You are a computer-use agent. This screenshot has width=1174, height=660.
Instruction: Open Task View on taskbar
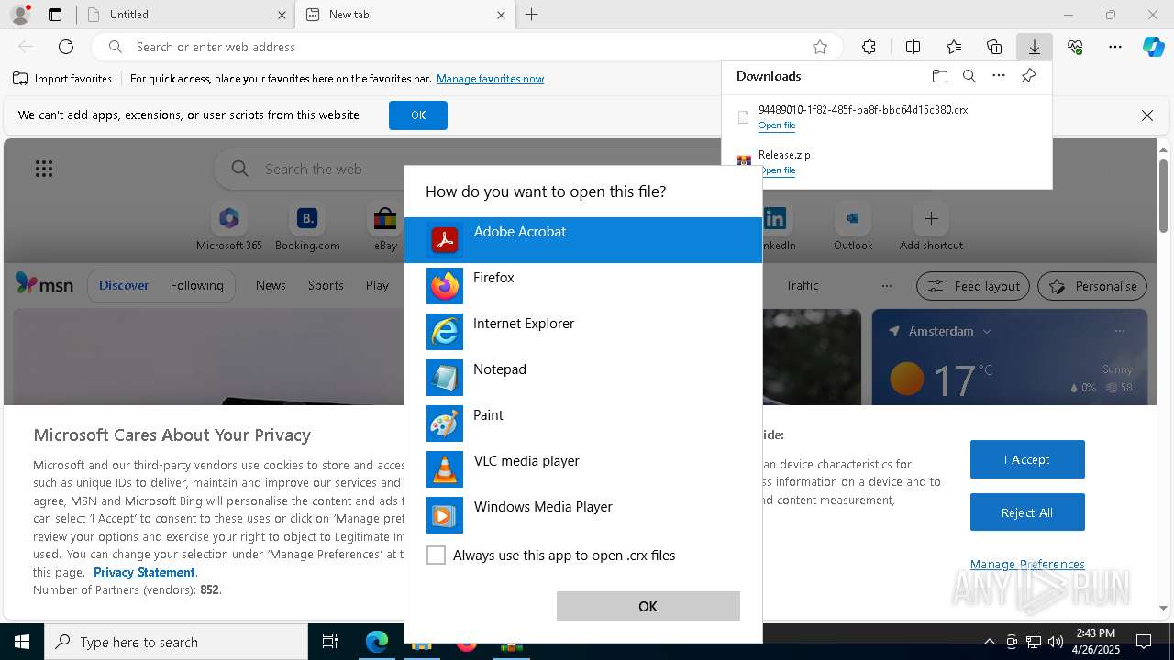tap(330, 642)
